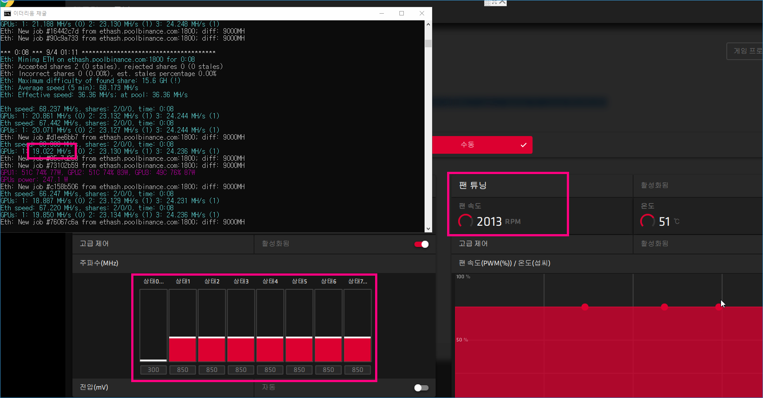Click the 'Mining ETH on ethash.poolbinance.com' console line
This screenshot has height=398, width=763.
98,60
